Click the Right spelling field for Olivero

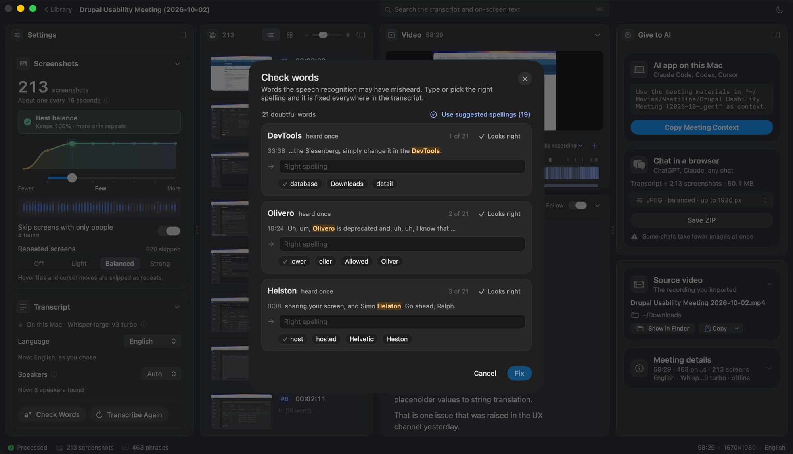(x=402, y=244)
